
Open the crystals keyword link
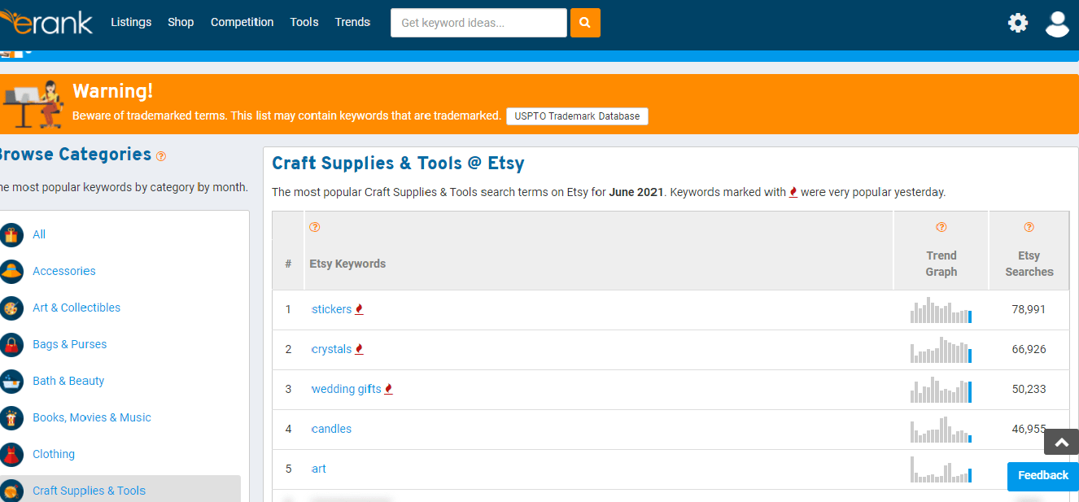click(332, 349)
